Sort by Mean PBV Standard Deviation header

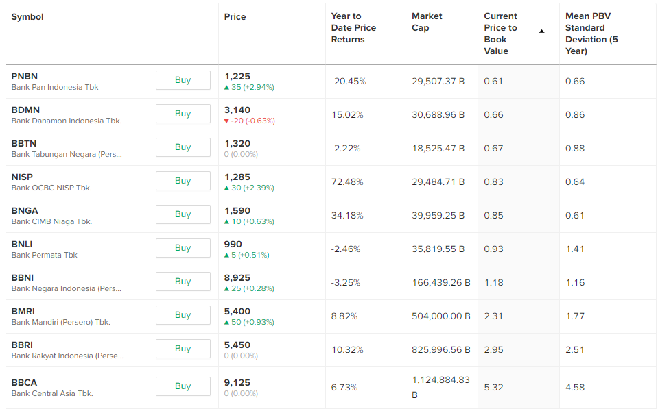pos(591,34)
